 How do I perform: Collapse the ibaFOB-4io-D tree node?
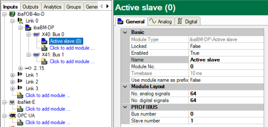(4, 14)
